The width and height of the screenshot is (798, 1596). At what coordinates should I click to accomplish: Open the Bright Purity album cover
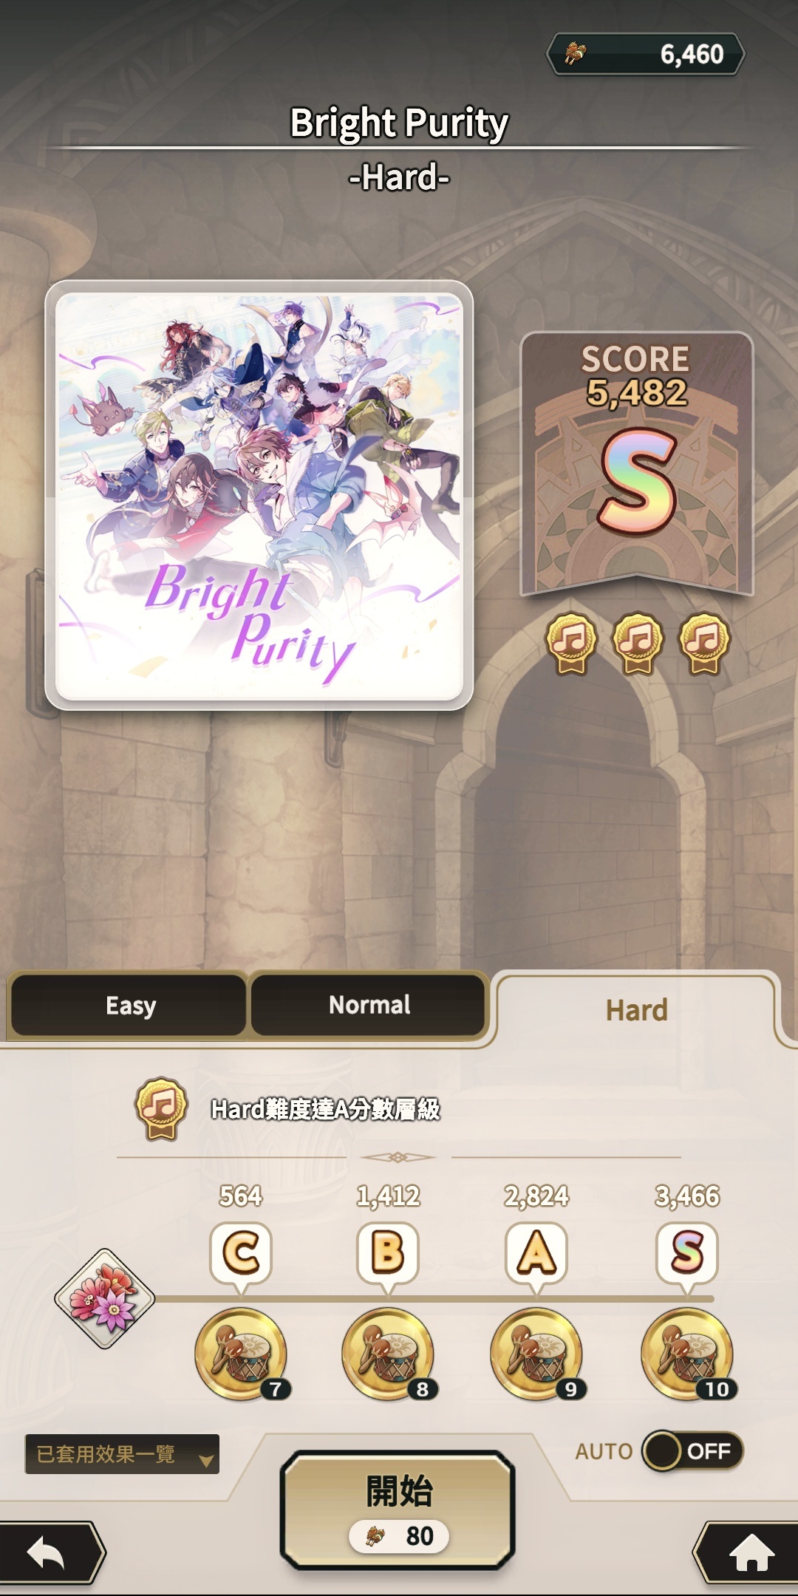tap(259, 495)
